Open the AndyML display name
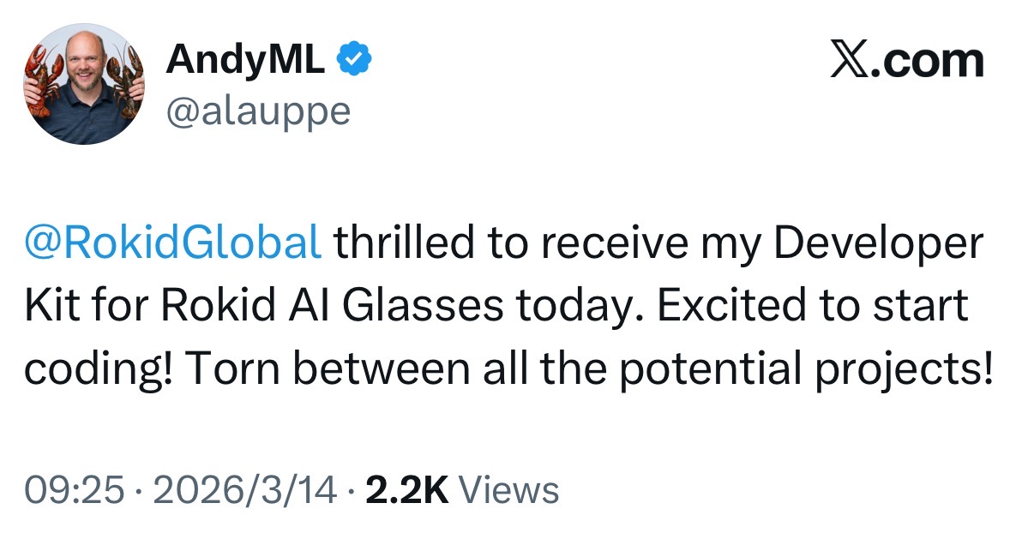This screenshot has height=551, width=1034. 245,59
